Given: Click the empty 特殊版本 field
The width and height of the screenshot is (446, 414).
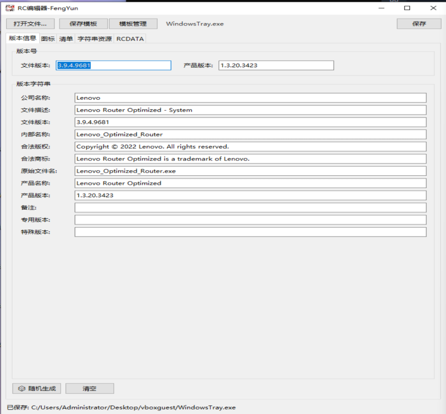Looking at the screenshot, I should point(250,232).
